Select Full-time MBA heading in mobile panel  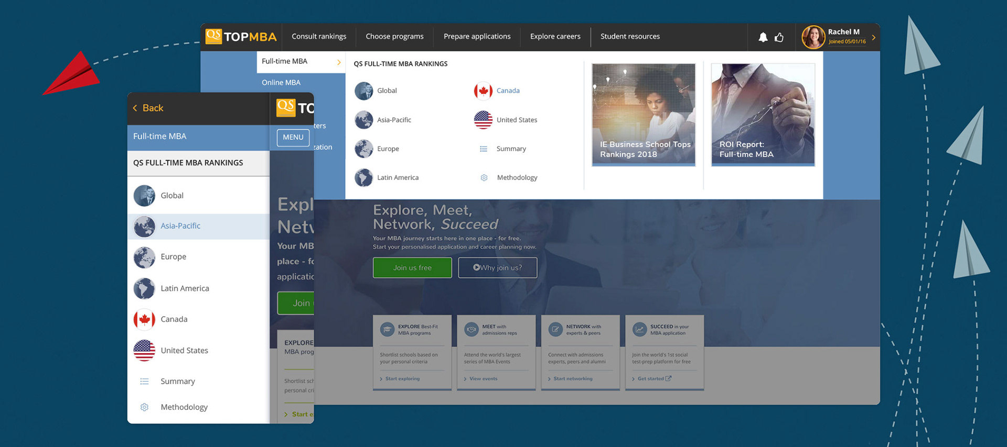coord(159,136)
